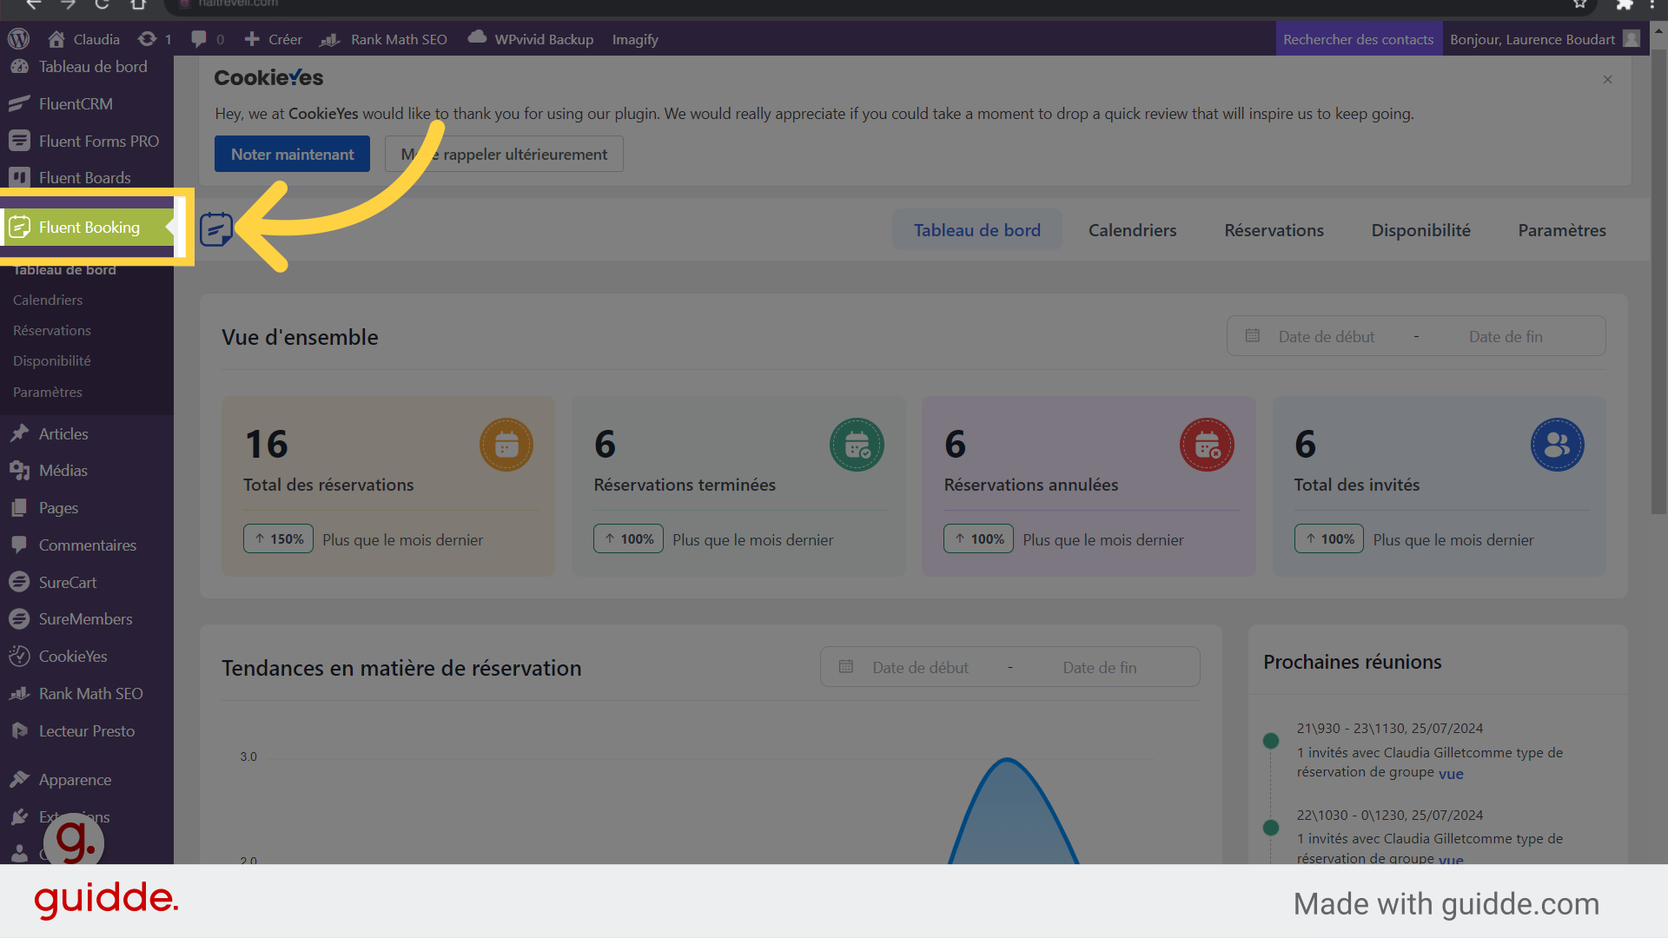
Task: Click the Fluent Booking logo icon
Action: [215, 229]
